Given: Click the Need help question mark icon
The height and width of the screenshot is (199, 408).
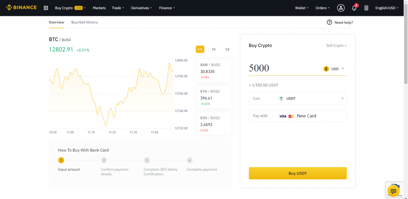Looking at the screenshot, I should tap(329, 22).
